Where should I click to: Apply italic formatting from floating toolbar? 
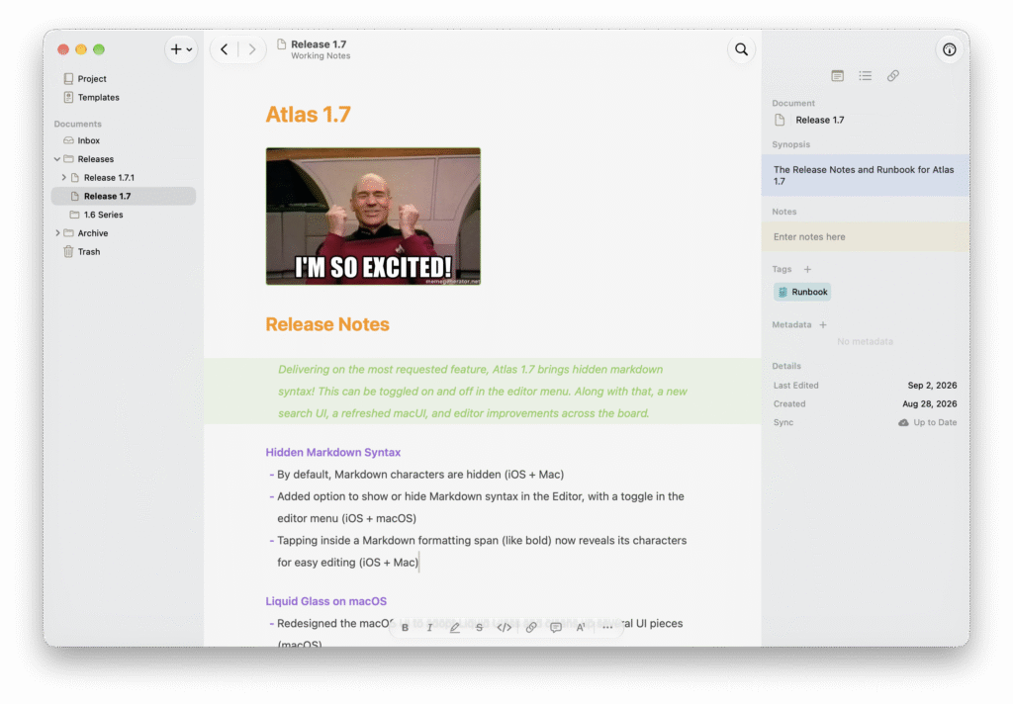429,627
